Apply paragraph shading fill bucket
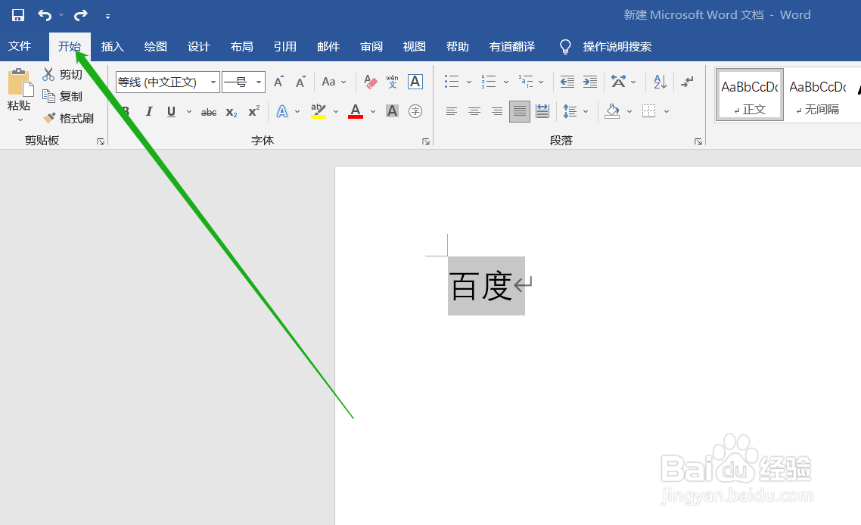Image resolution: width=861 pixels, height=525 pixels. [612, 111]
